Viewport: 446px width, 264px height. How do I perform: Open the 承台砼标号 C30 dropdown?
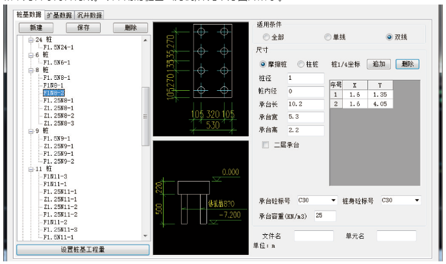[333, 200]
